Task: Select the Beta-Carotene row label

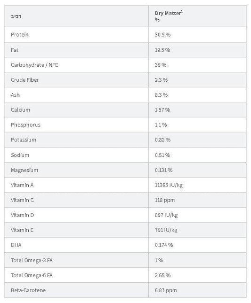Action: [28, 290]
